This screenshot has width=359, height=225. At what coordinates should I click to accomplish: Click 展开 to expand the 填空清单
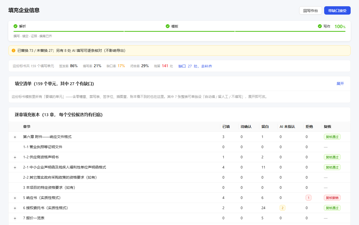[x=340, y=84]
